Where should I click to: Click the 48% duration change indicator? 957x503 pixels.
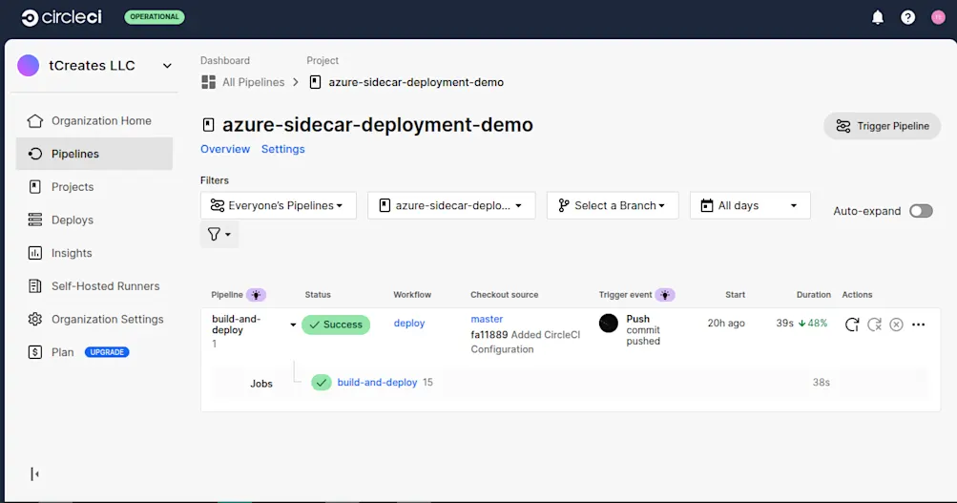click(813, 323)
